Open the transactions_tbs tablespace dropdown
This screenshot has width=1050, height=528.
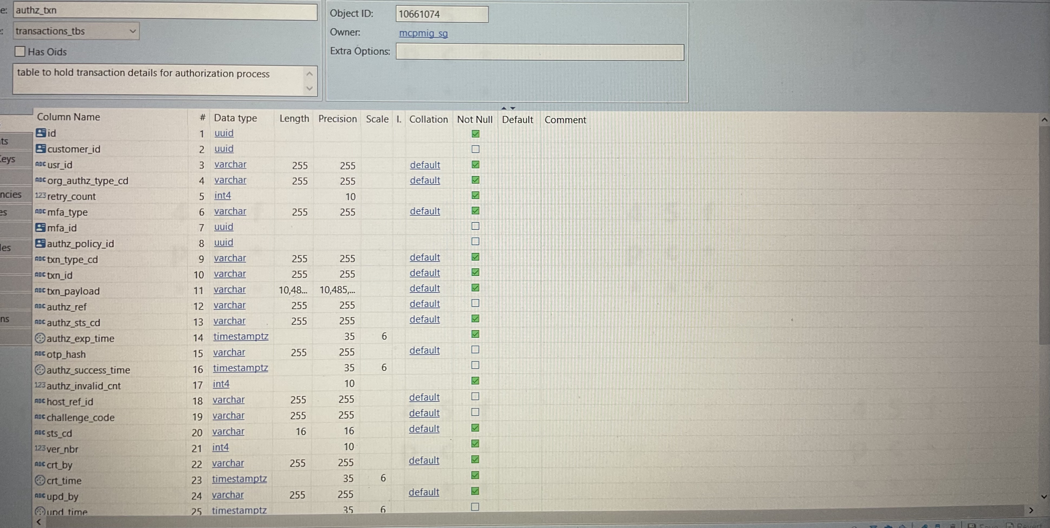[132, 31]
